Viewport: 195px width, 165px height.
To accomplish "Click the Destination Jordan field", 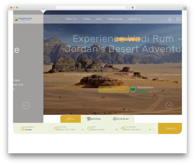I will [32, 128].
